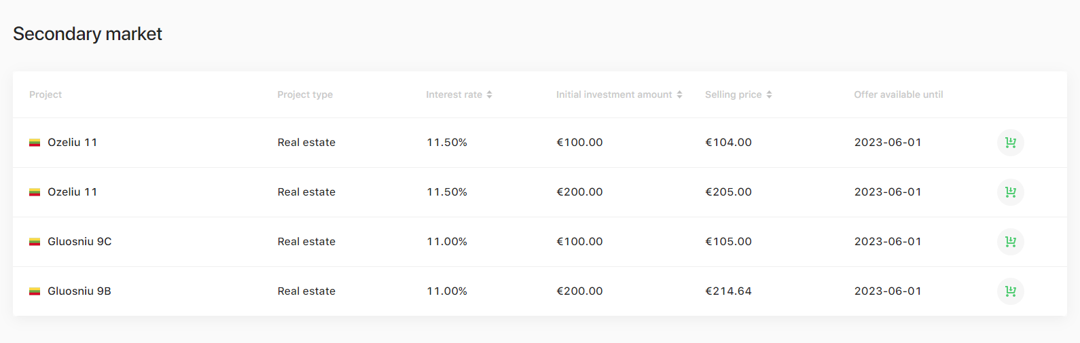1080x343 pixels.
Task: Click the Project type column header
Action: coord(305,94)
